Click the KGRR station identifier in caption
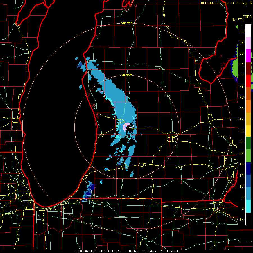This screenshot has width=253, height=253. 134,251
